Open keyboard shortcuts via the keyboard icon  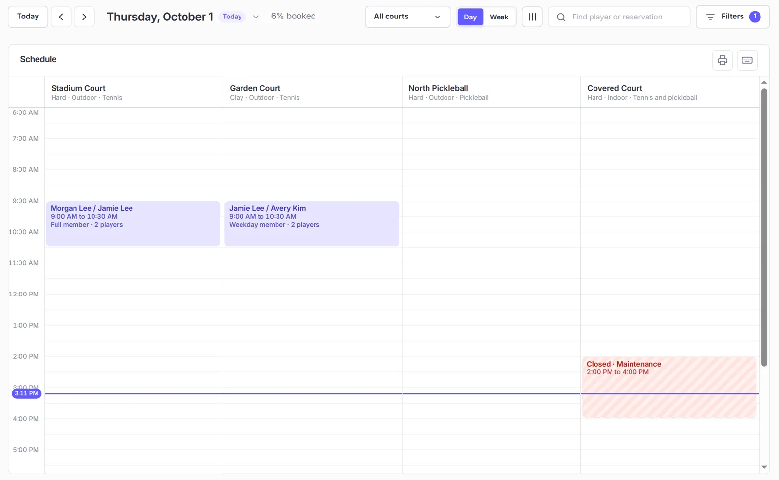point(747,60)
